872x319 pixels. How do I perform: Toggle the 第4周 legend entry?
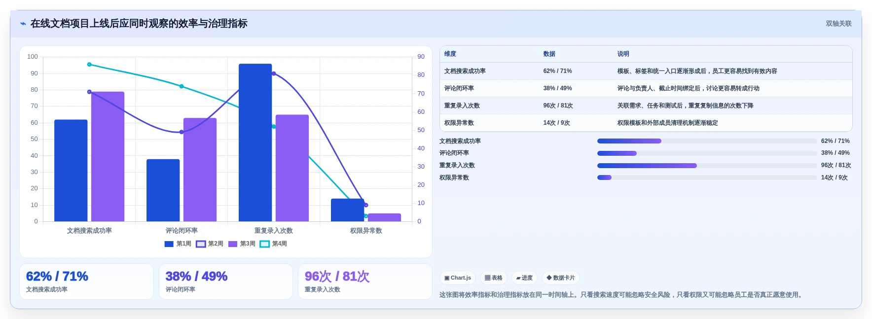pyautogui.click(x=273, y=244)
